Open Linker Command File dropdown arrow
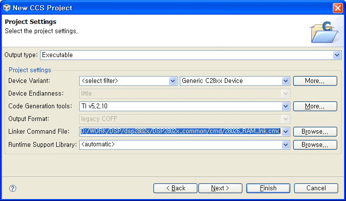This screenshot has width=346, height=201. click(x=285, y=132)
